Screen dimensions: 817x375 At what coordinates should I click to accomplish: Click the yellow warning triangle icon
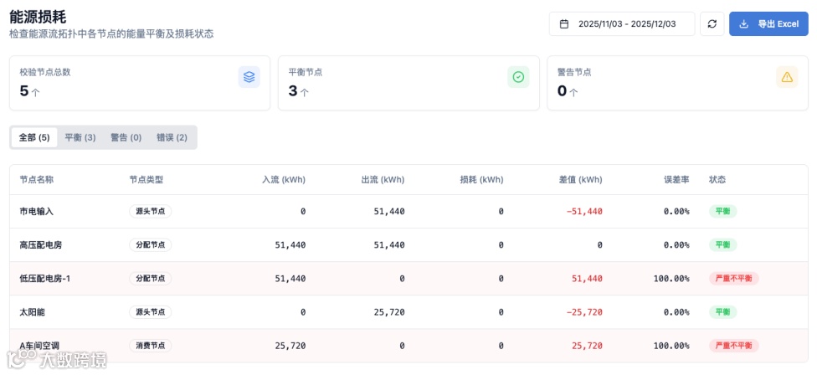pyautogui.click(x=787, y=77)
